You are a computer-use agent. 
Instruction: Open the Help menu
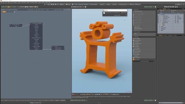coord(49,2)
